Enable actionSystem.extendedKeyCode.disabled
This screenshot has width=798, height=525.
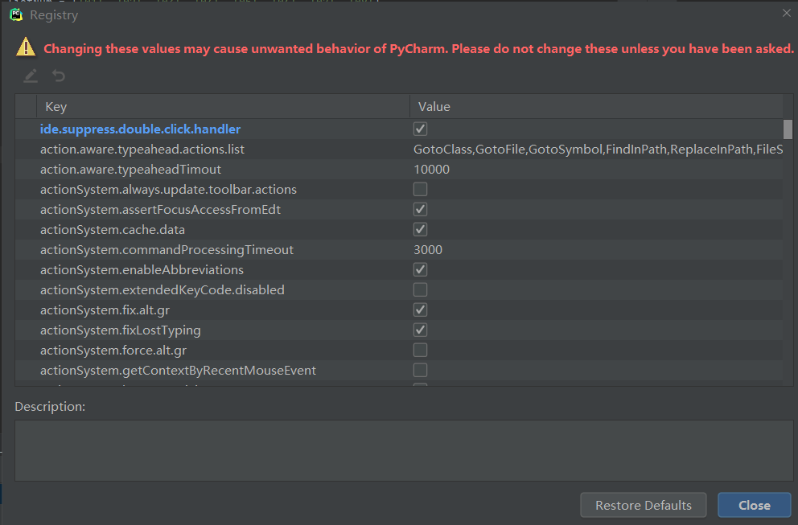coord(419,289)
